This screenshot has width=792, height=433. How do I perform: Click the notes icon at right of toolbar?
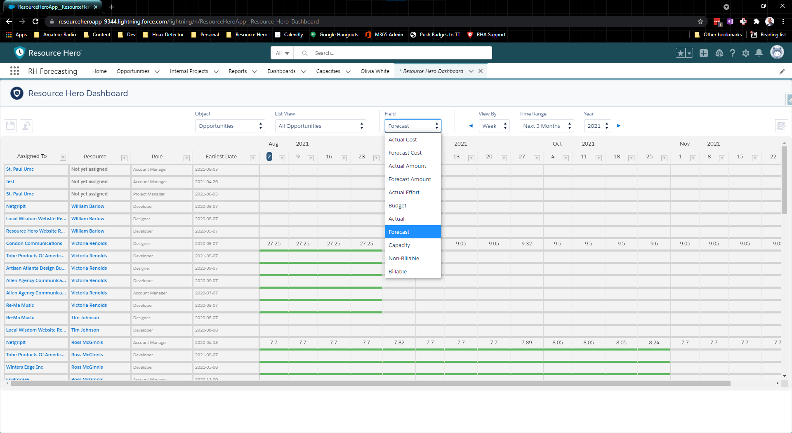pyautogui.click(x=781, y=126)
